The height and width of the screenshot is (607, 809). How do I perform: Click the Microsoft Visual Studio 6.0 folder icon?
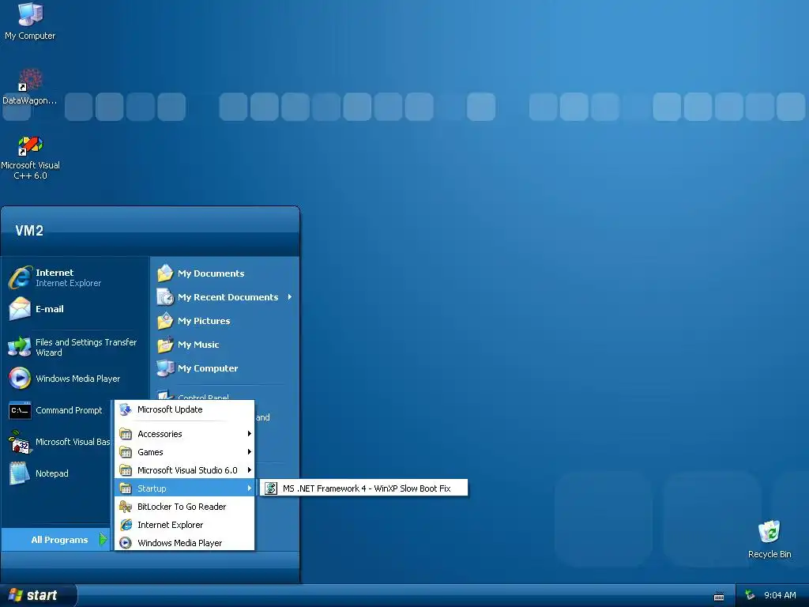tap(126, 470)
